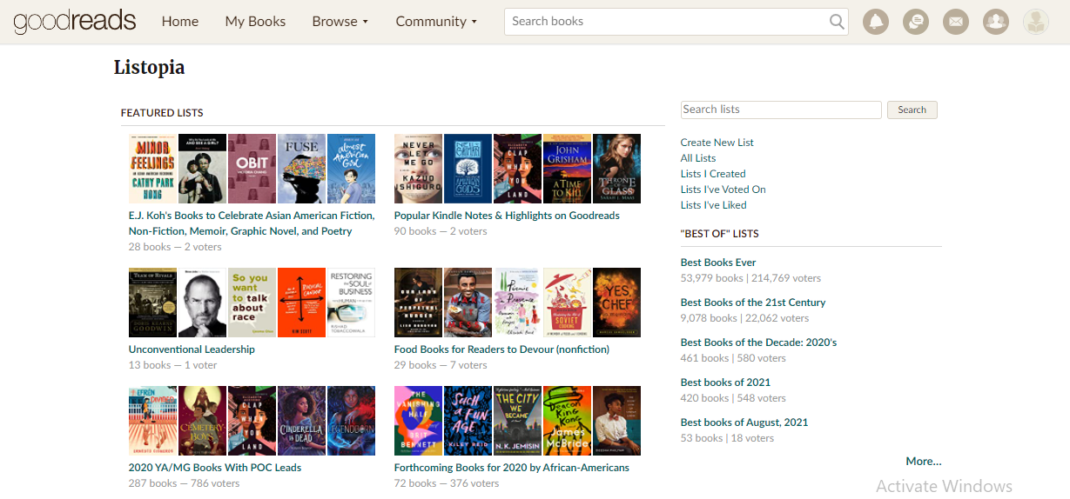The width and height of the screenshot is (1070, 499).
Task: Click the FUSE book cover
Action: point(301,169)
